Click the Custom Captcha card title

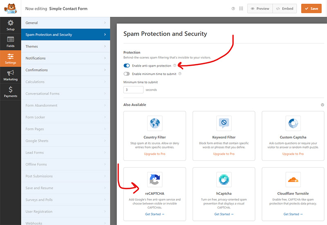click(293, 137)
